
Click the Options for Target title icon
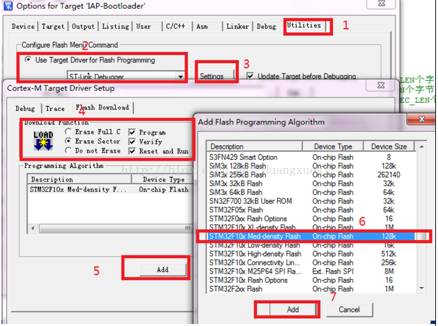coord(7,5)
